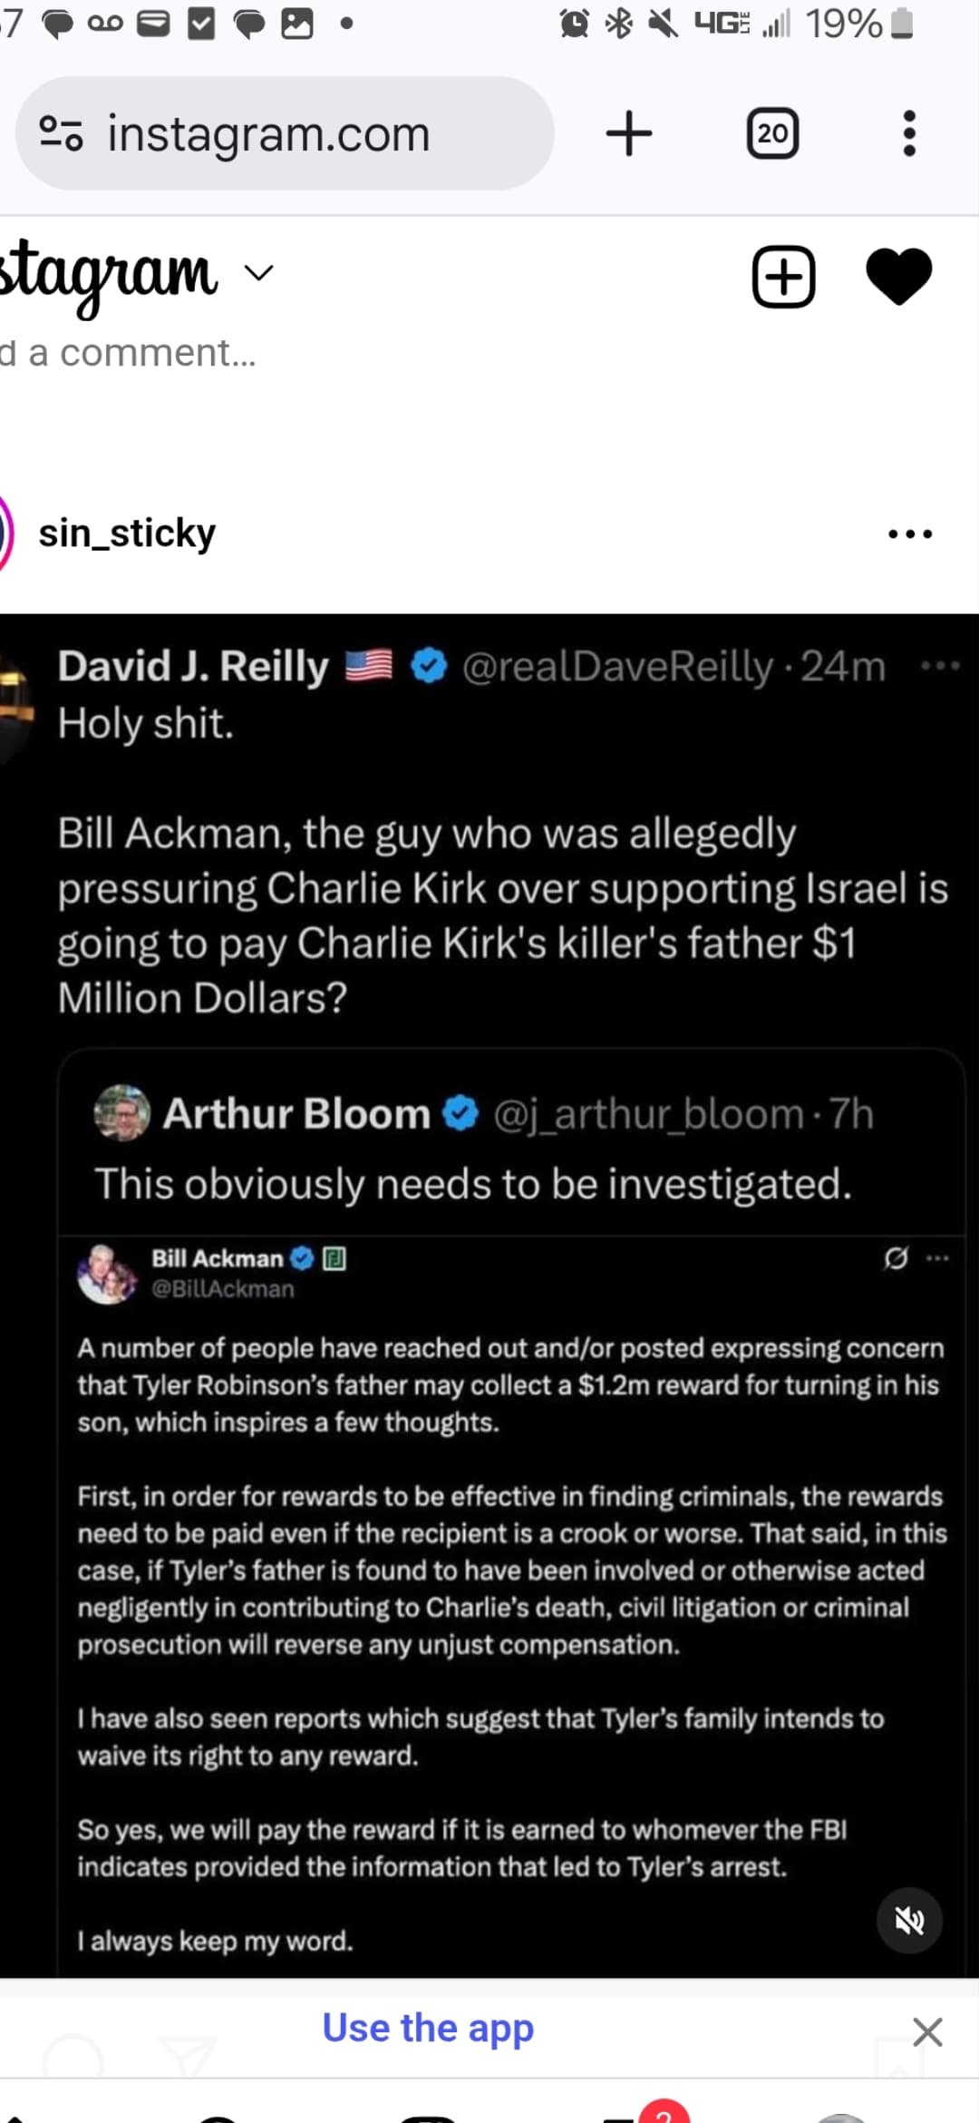Open a new browser tab
Image resolution: width=979 pixels, height=2123 pixels.
(628, 134)
